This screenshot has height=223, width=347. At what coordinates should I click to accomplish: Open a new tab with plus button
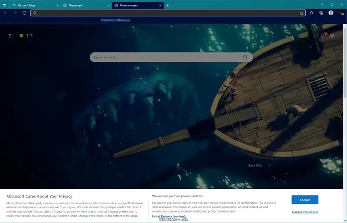[x=167, y=5]
